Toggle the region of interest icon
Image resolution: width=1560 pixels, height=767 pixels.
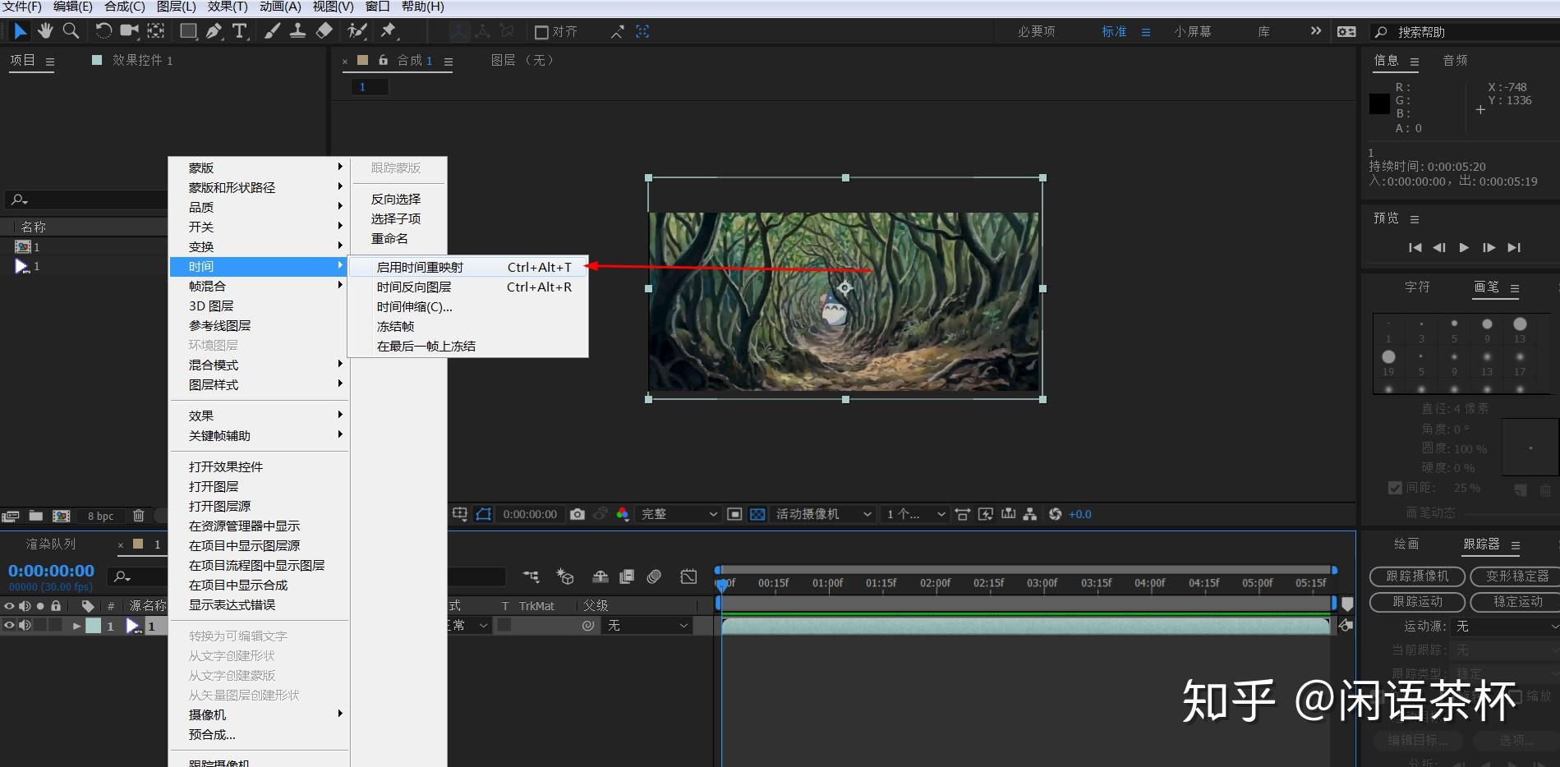[x=734, y=514]
